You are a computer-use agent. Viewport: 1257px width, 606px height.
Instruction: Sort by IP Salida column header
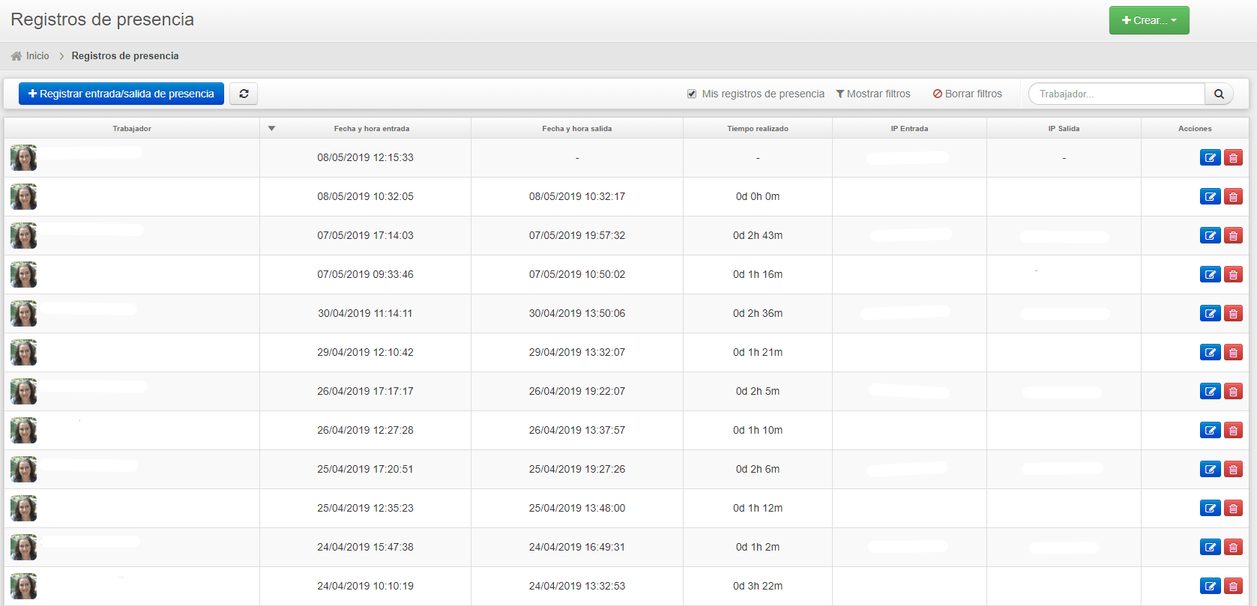click(x=1064, y=128)
